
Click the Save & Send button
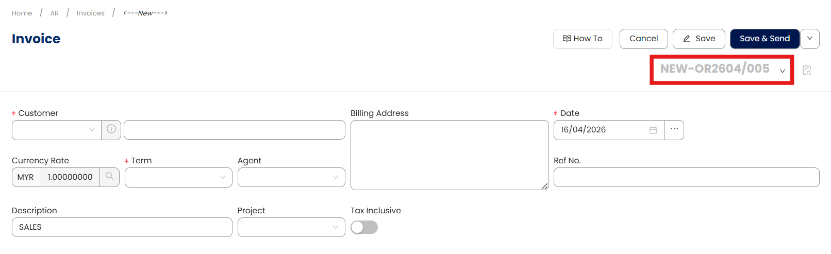point(764,39)
